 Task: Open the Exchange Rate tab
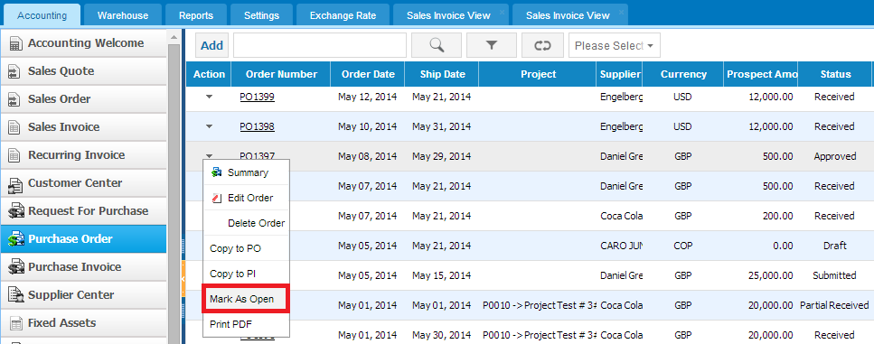pos(343,15)
